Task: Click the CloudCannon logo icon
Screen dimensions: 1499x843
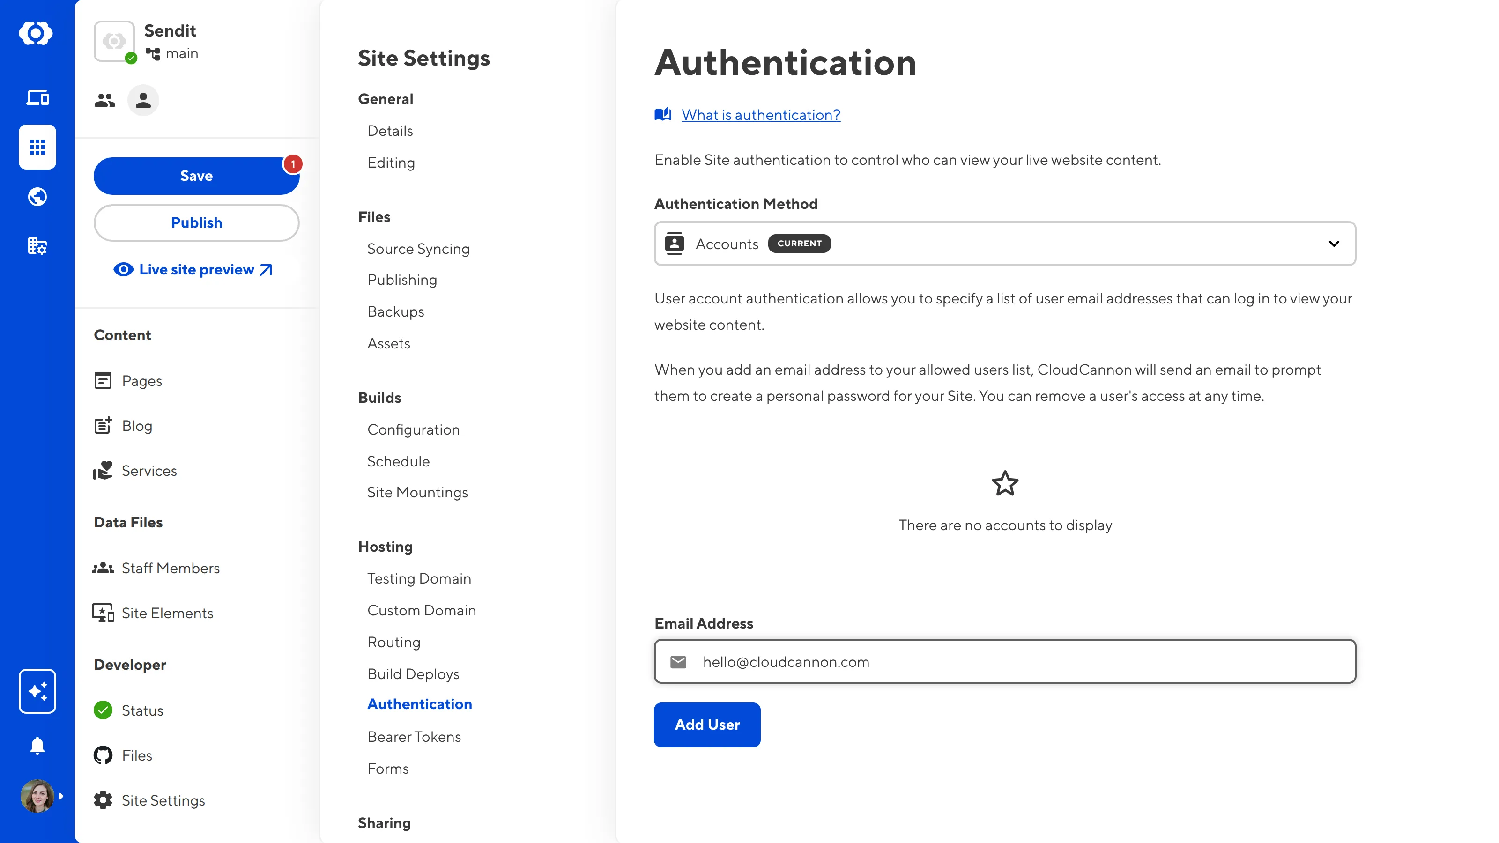Action: pos(36,33)
